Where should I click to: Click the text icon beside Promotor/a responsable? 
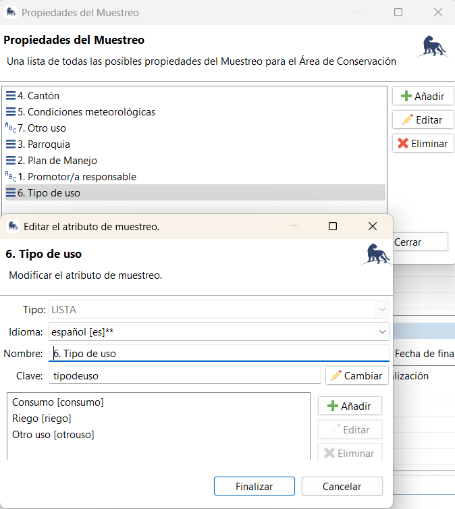click(11, 177)
